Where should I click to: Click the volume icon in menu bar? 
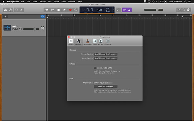[157, 1]
